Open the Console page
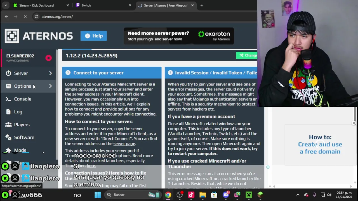 [x=23, y=99]
